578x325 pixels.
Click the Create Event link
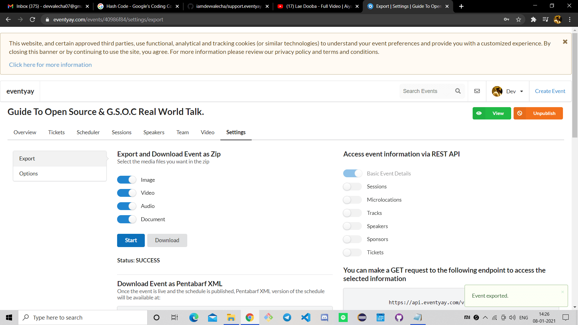550,91
